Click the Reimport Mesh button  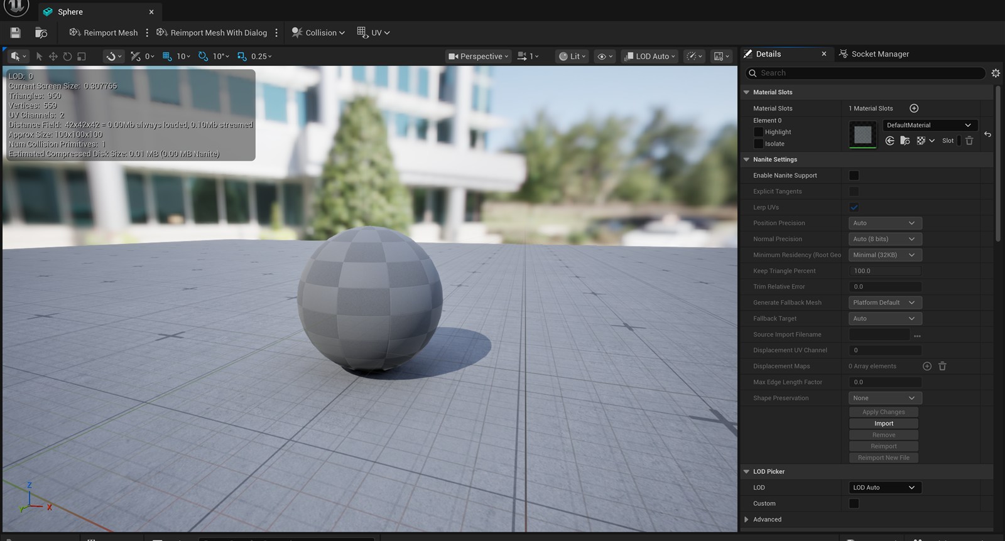pyautogui.click(x=104, y=33)
